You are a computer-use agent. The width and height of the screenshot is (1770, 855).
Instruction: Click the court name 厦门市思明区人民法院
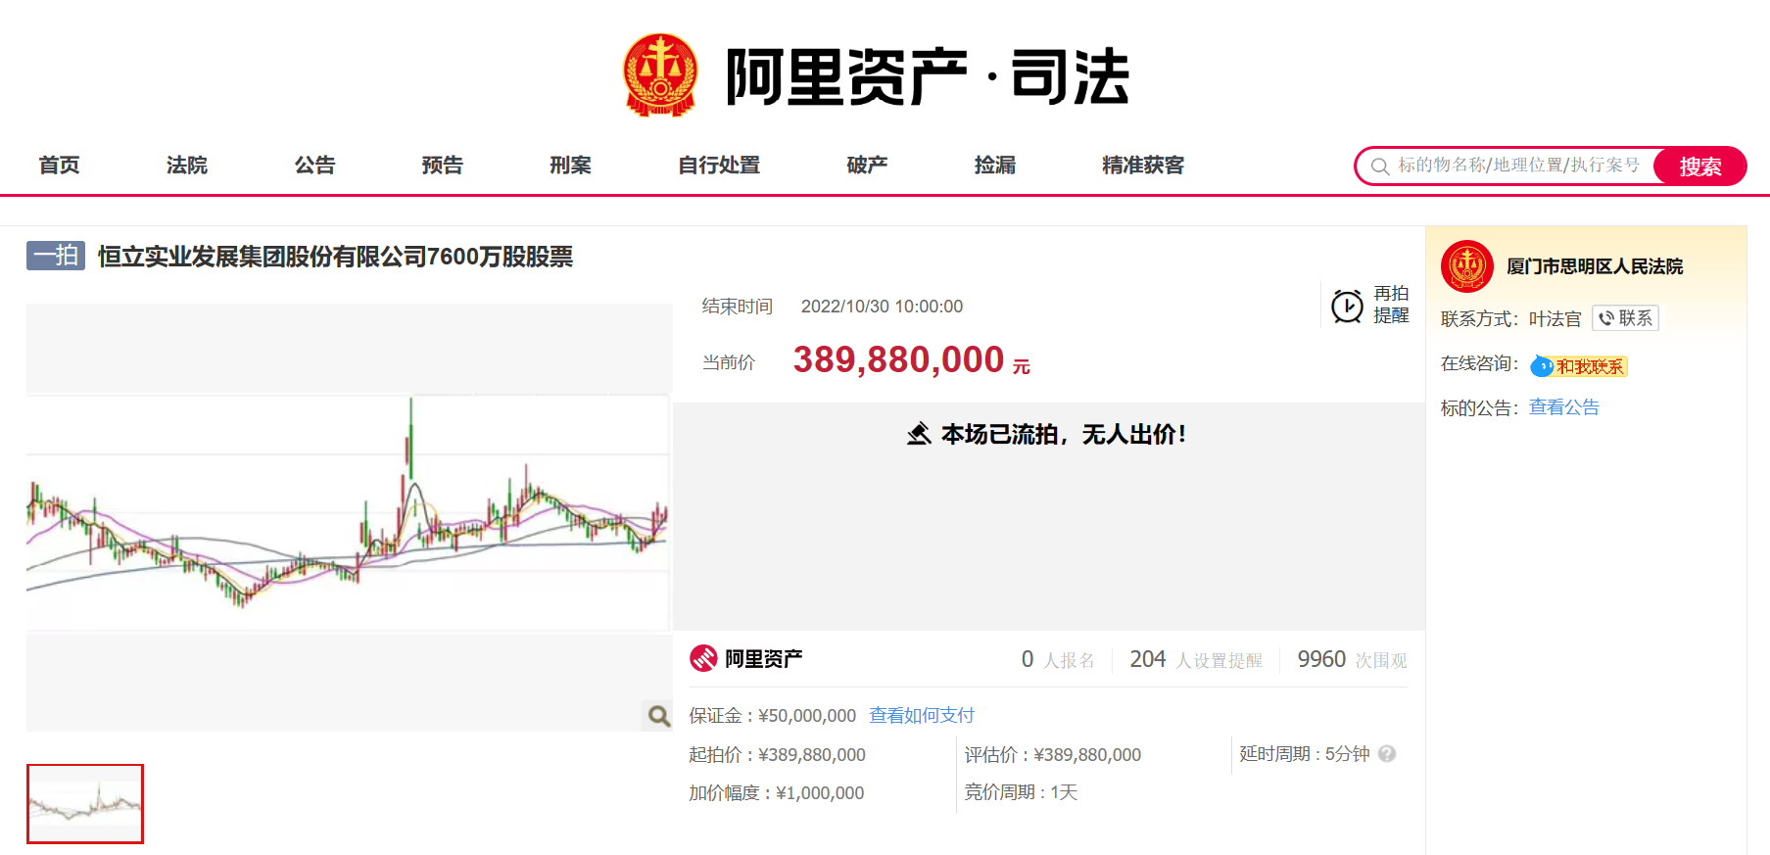[1595, 266]
